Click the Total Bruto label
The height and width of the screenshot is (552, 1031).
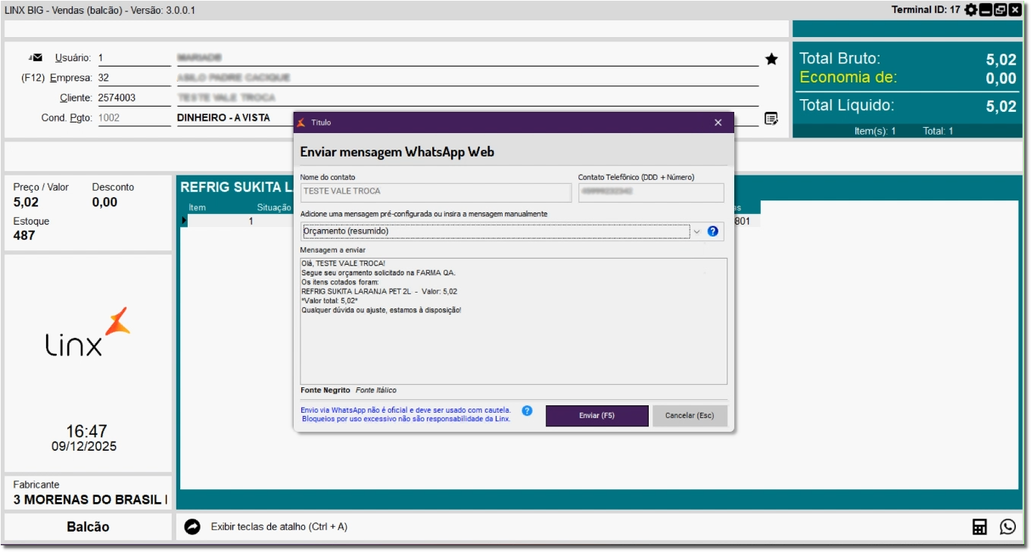(x=840, y=58)
